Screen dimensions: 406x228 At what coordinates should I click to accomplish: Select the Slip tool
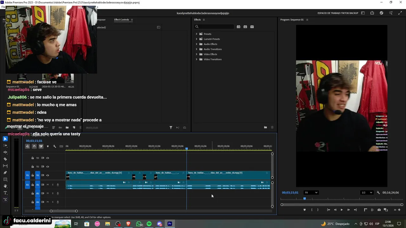5,166
